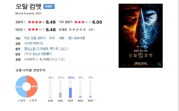Set my rating to five stars
Viewport: 179px width, 111px height.
click(x=84, y=30)
